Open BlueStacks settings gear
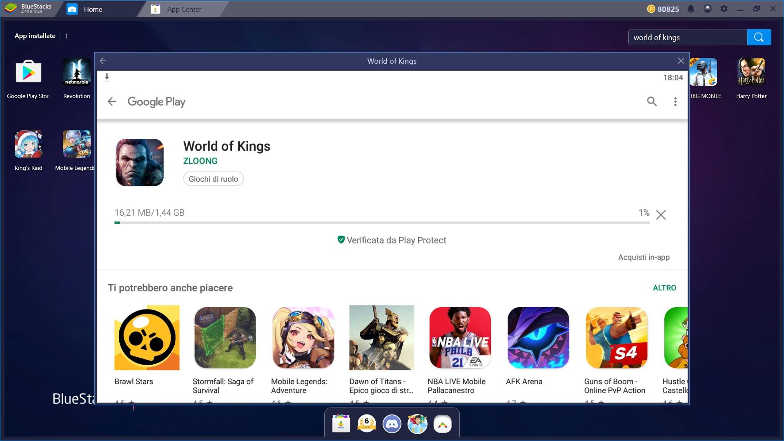Screen dimensions: 784x441 [x=724, y=9]
